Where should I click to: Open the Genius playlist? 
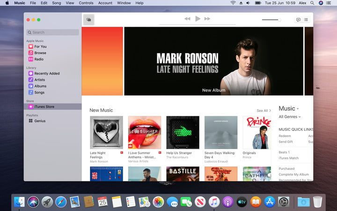(40, 121)
